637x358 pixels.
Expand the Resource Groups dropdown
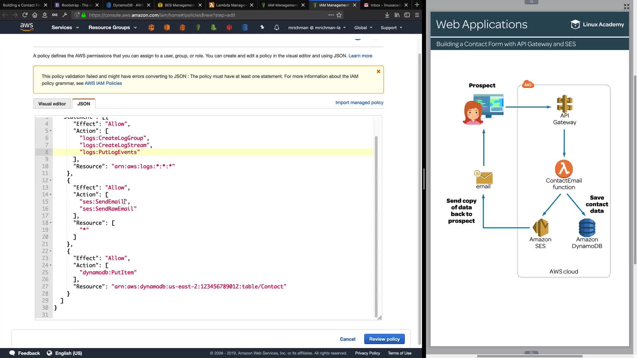click(x=112, y=28)
